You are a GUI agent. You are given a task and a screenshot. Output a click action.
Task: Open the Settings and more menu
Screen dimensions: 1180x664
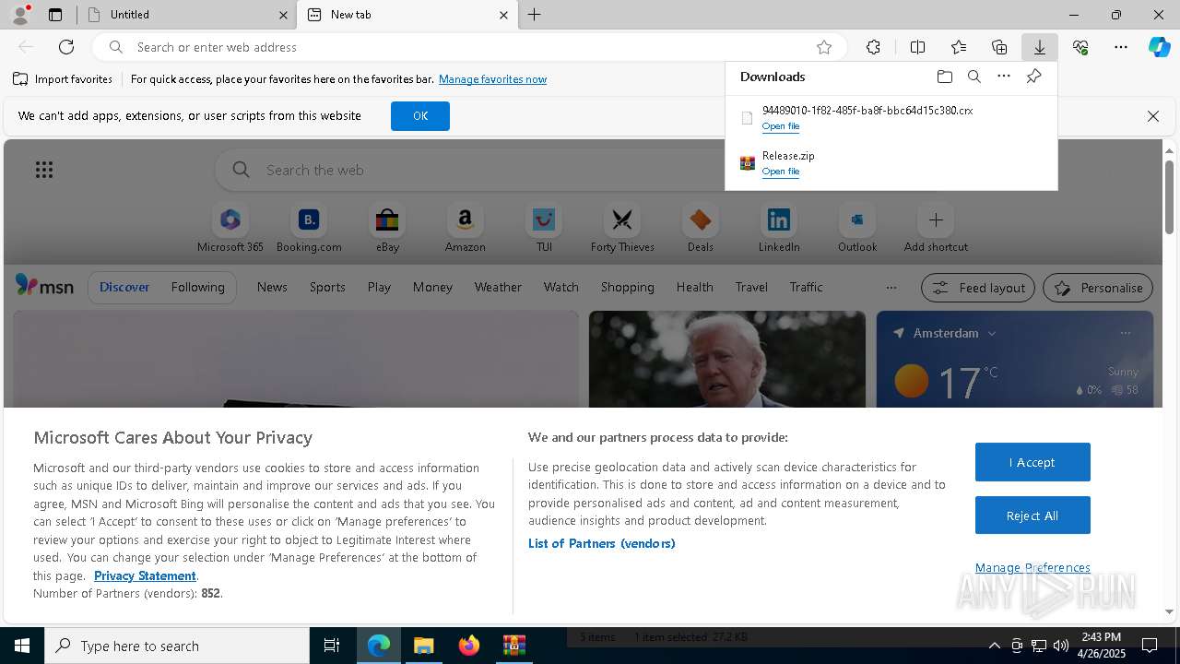pos(1121,47)
